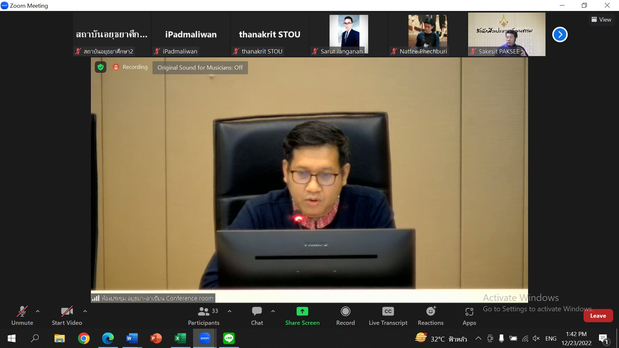
Task: Open the clock showing 1:42 PM
Action: [x=576, y=338]
